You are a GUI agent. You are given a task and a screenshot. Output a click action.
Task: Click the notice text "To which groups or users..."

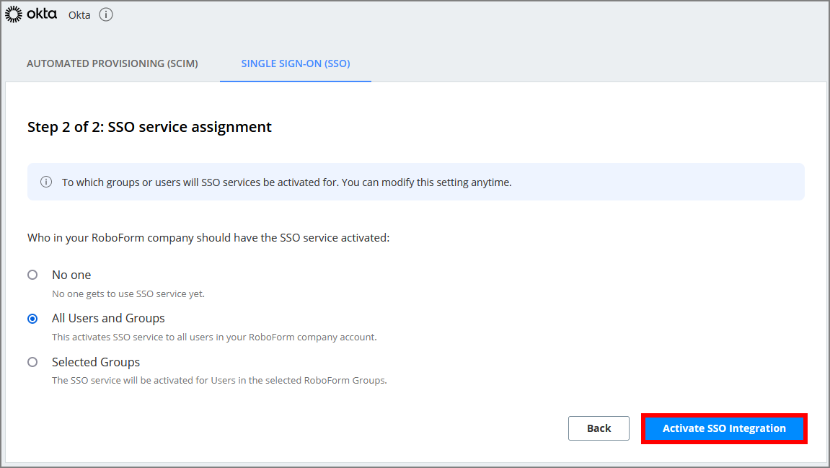[x=286, y=182]
